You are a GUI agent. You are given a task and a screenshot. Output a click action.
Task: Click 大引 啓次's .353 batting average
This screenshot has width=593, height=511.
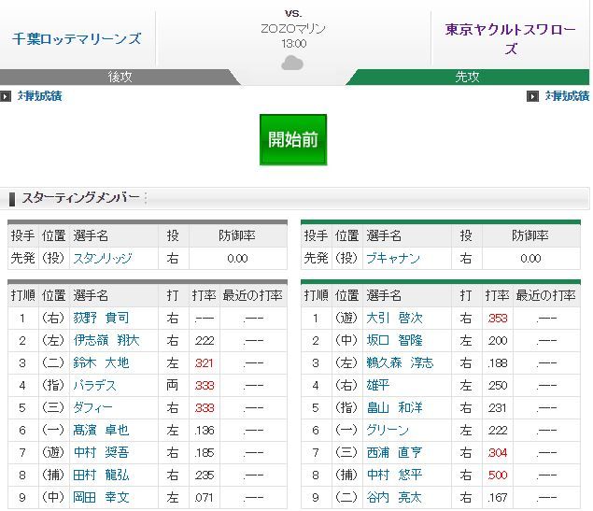point(498,319)
